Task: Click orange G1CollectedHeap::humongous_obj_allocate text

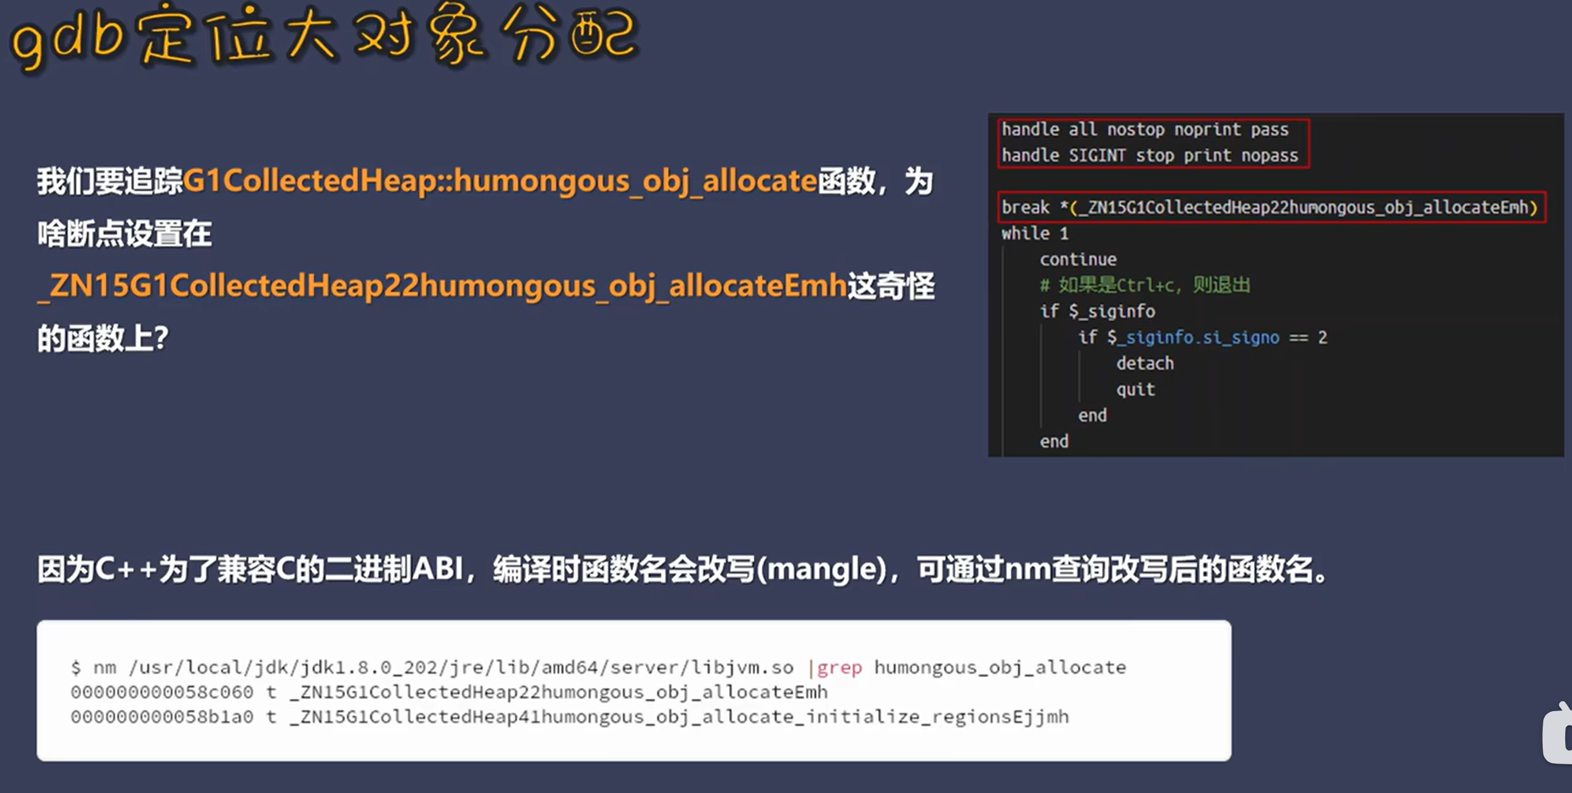Action: pos(500,181)
